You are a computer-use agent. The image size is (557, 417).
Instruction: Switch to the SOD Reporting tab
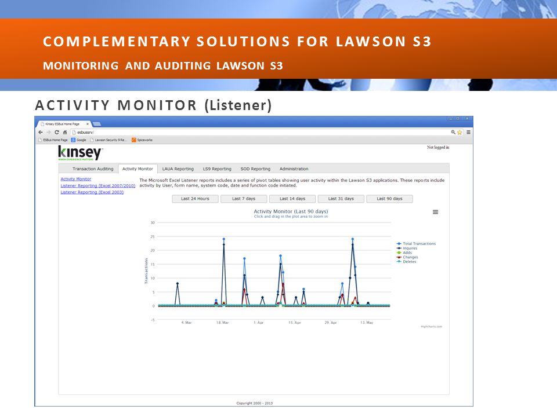coord(255,169)
